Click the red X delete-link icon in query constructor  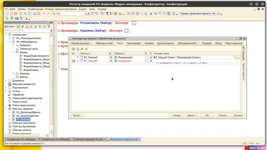[86, 49]
